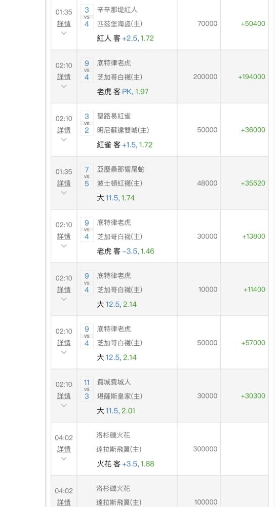Expand the chevron in the 300000 洛杉磯火花 row
The image size is (277, 507).
(64, 458)
